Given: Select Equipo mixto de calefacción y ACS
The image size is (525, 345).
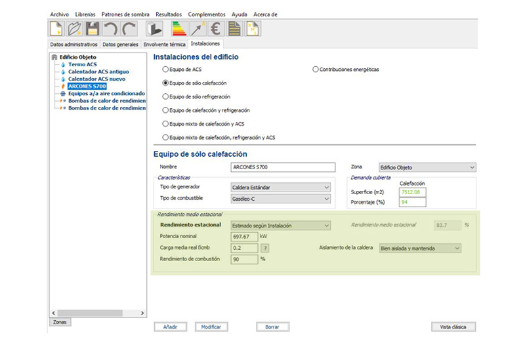Looking at the screenshot, I should tap(165, 124).
